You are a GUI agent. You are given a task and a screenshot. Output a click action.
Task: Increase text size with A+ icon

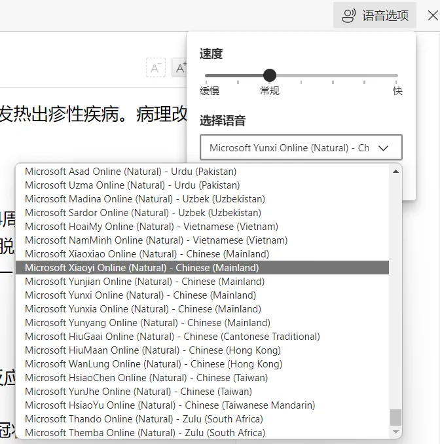pyautogui.click(x=179, y=67)
